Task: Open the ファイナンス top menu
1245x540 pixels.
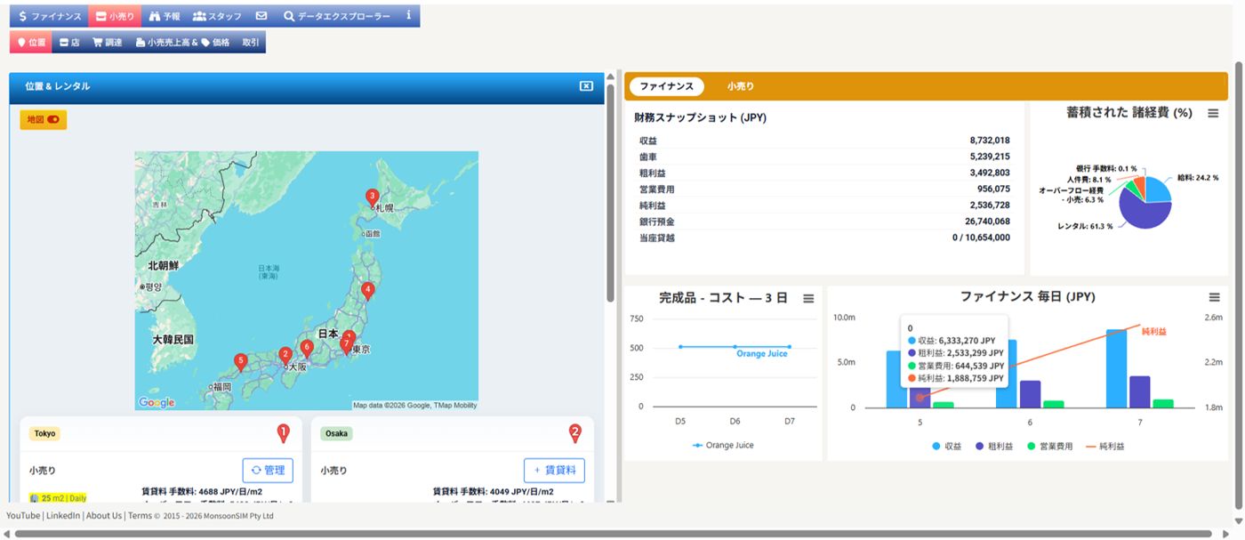Action: pyautogui.click(x=49, y=16)
